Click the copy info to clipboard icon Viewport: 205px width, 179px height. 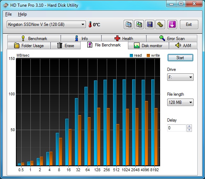pos(128,24)
